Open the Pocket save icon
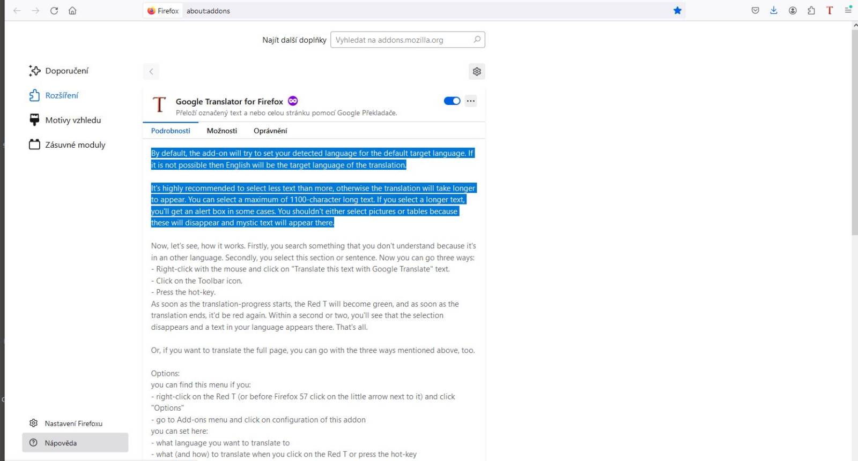 click(x=755, y=11)
